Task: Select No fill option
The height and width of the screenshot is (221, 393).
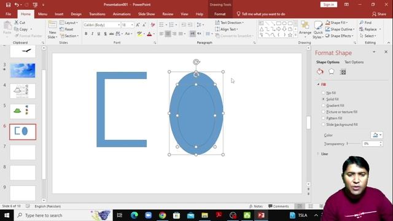Action: (x=329, y=93)
